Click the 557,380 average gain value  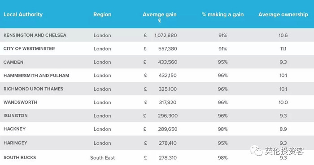click(168, 49)
